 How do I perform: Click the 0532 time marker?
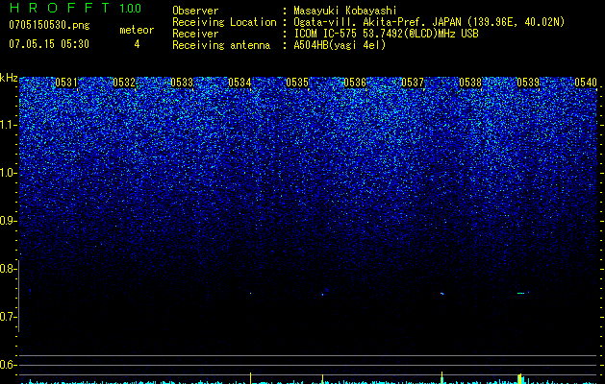pos(124,83)
